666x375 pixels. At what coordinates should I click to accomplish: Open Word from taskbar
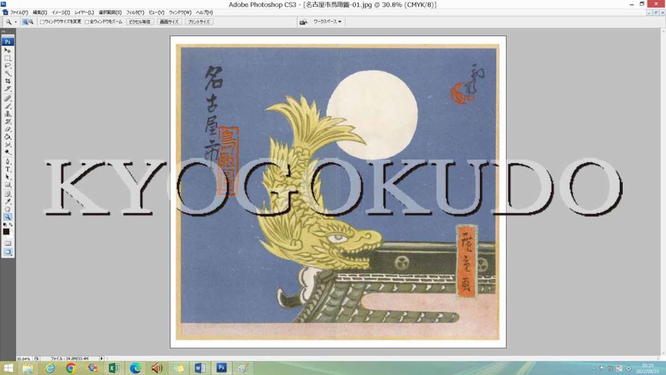200,368
